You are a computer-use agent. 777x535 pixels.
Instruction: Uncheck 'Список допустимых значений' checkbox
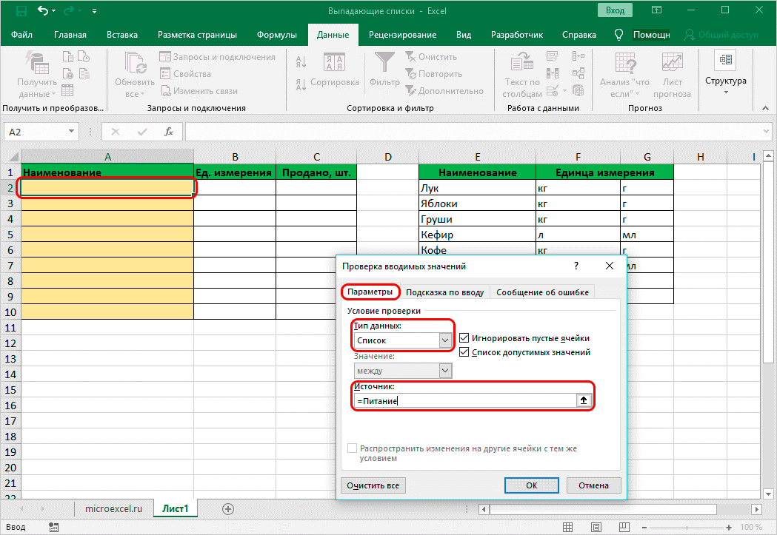coord(464,352)
